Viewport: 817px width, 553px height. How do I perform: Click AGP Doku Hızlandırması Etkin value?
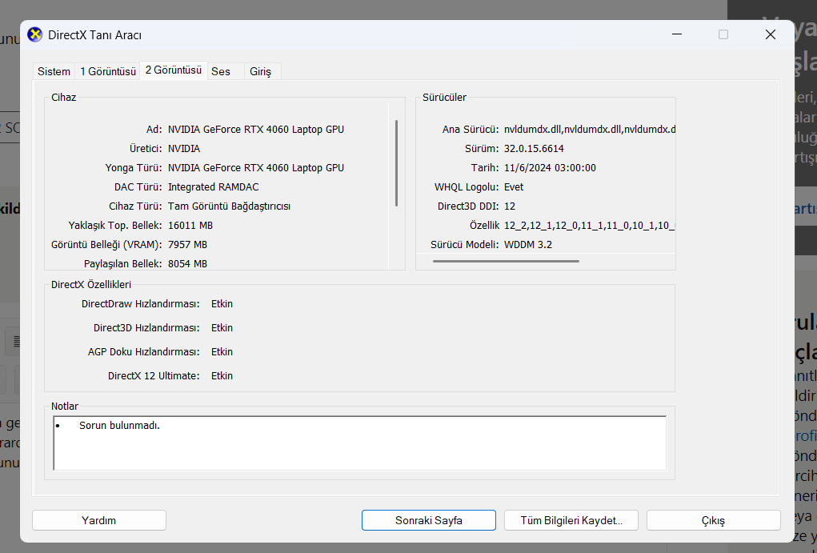coord(222,352)
